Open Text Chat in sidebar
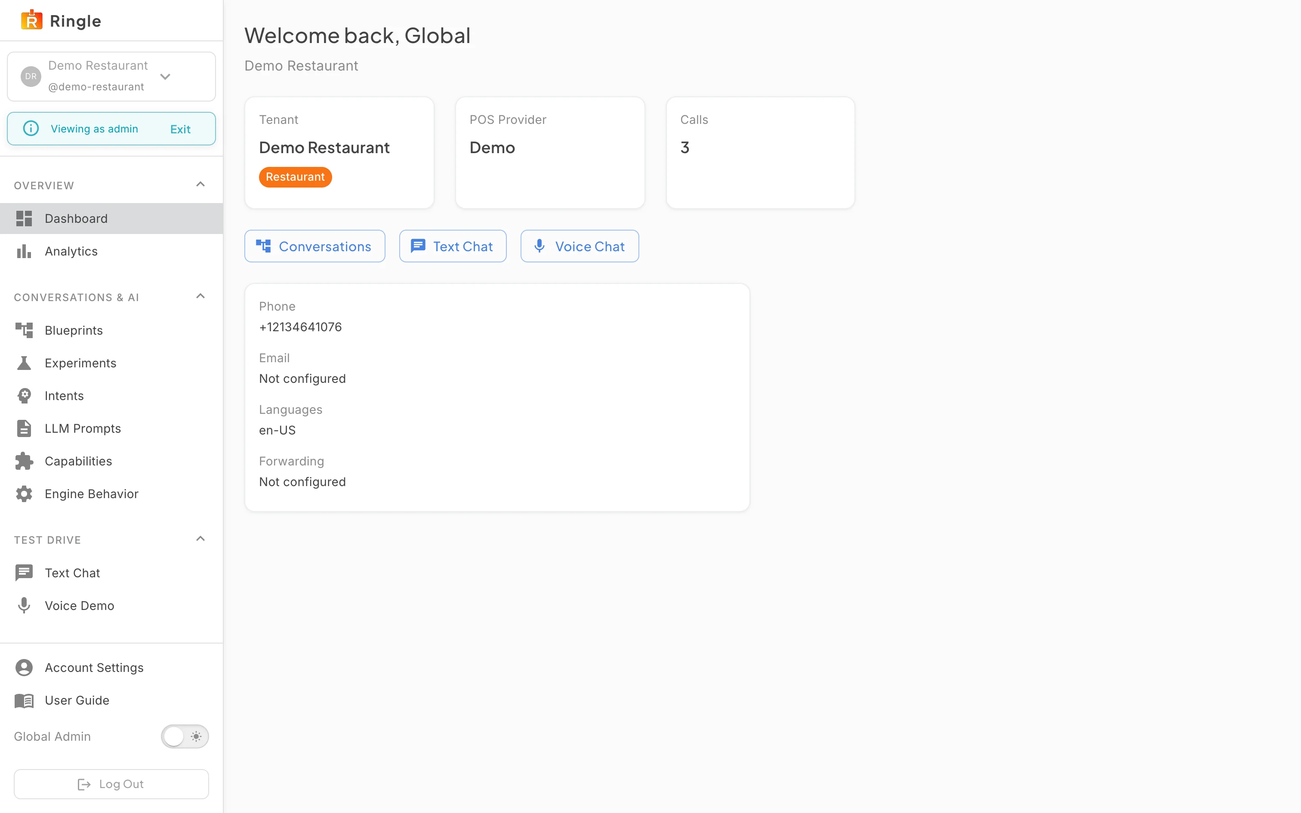The image size is (1301, 813). [111, 573]
